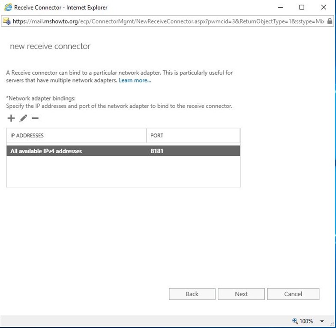The width and height of the screenshot is (336, 328).
Task: Add a new network adapter binding
Action: (11, 118)
